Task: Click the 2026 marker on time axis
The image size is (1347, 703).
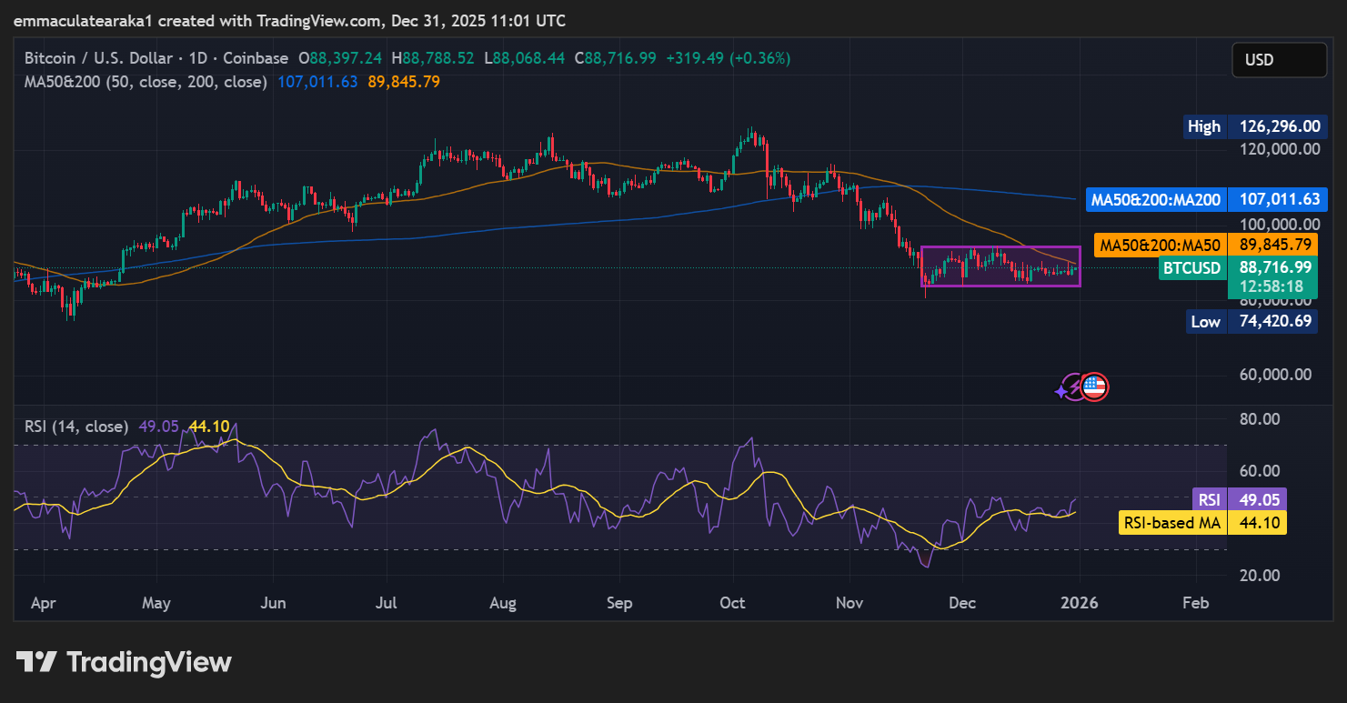Action: [x=1080, y=603]
